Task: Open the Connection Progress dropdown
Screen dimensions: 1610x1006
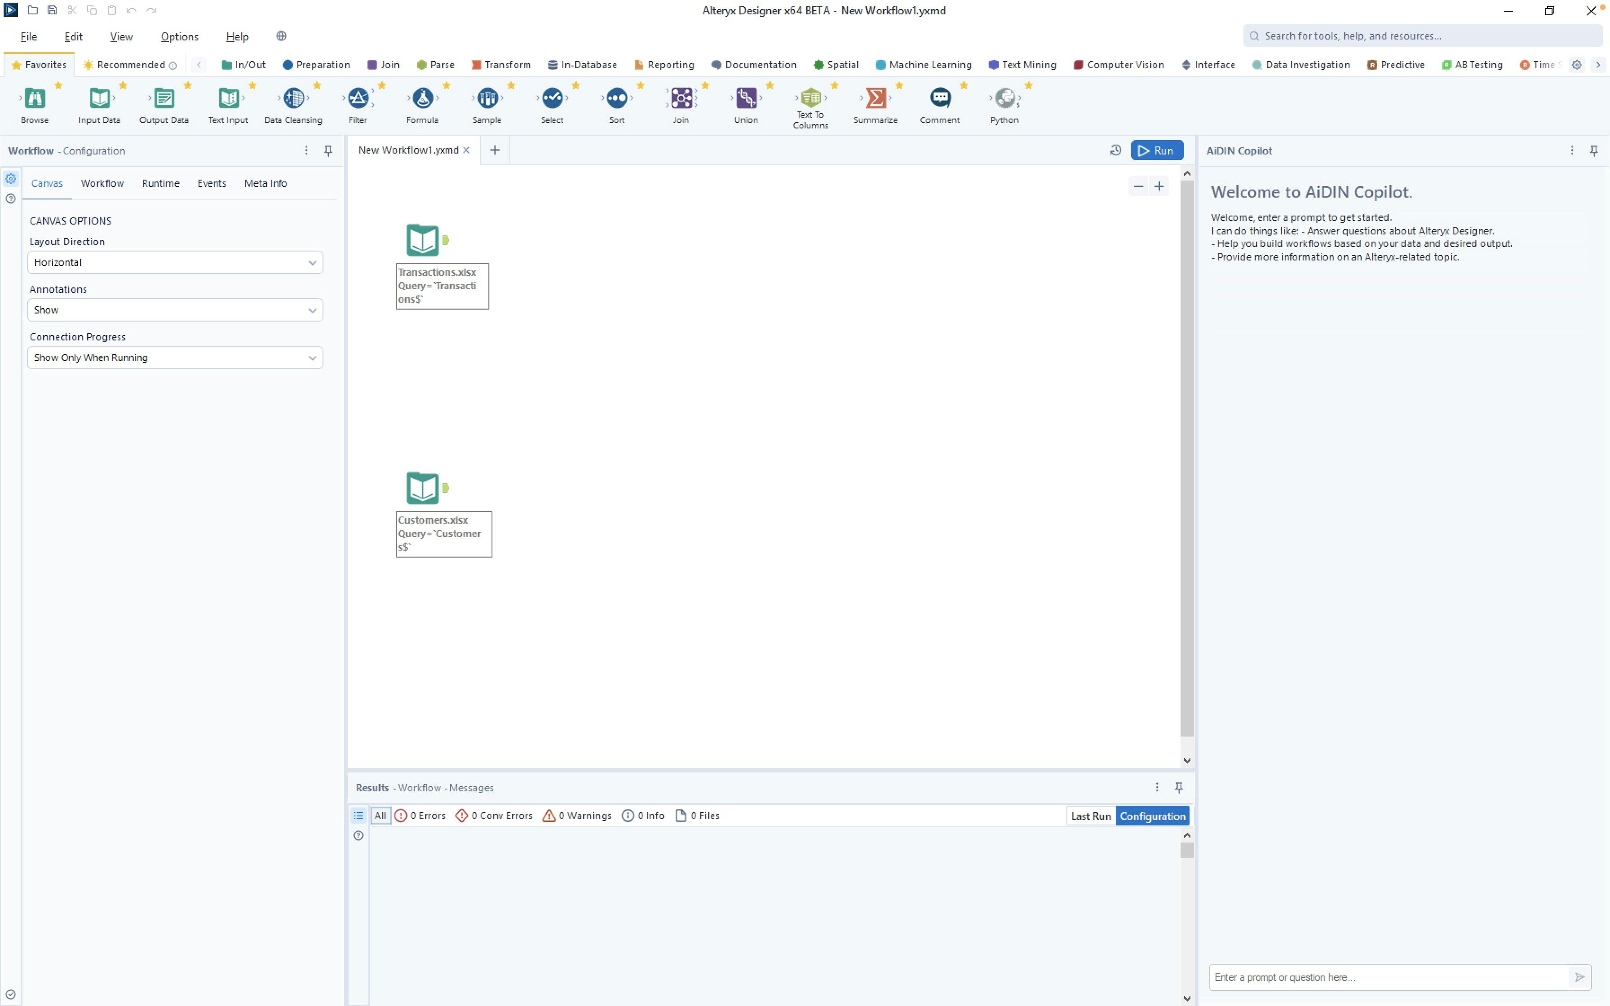Action: [175, 357]
